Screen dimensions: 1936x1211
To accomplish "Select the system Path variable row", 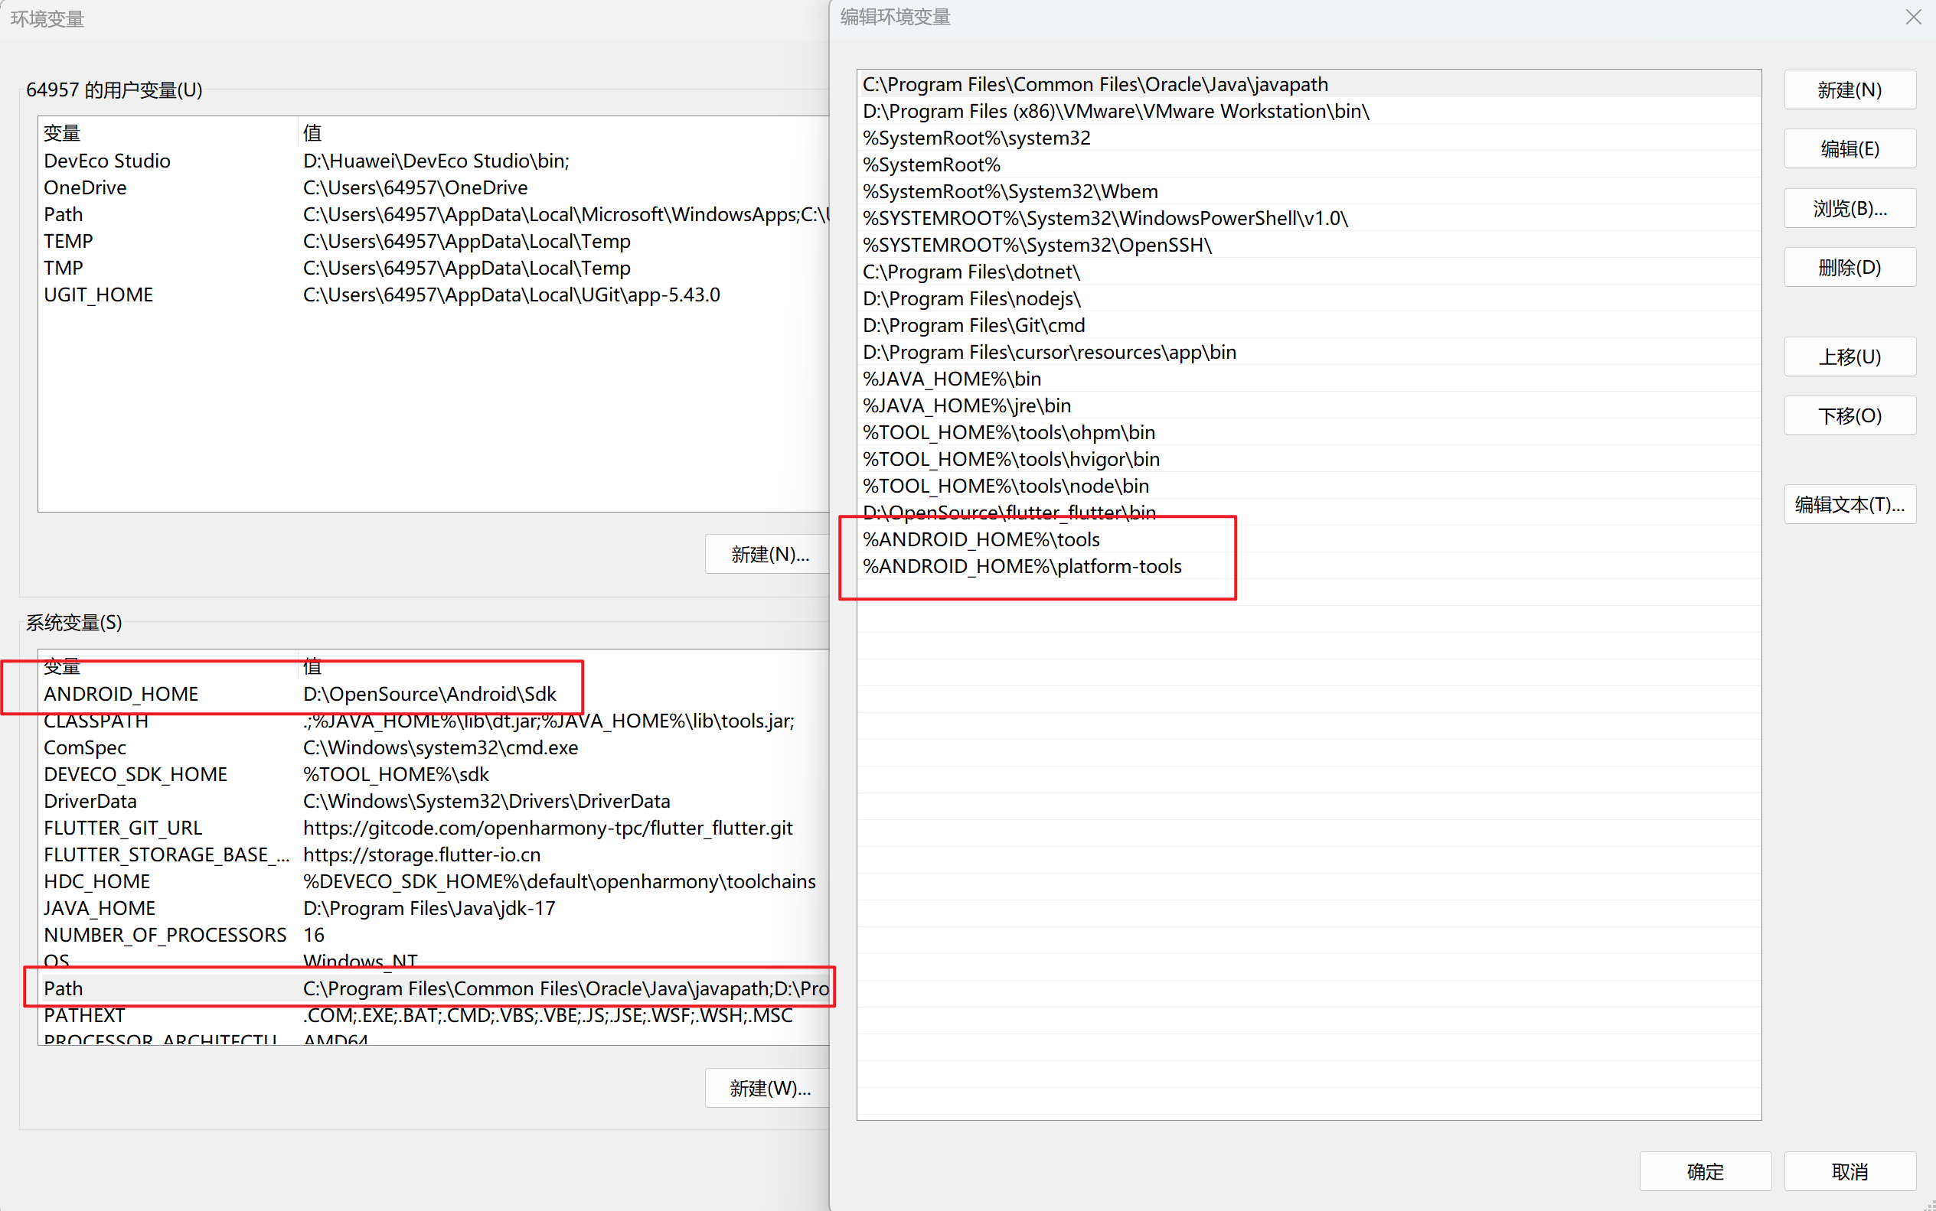I will point(64,988).
